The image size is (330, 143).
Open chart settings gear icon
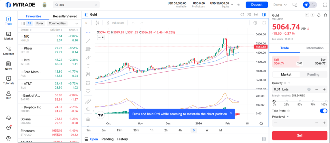(x=255, y=23)
